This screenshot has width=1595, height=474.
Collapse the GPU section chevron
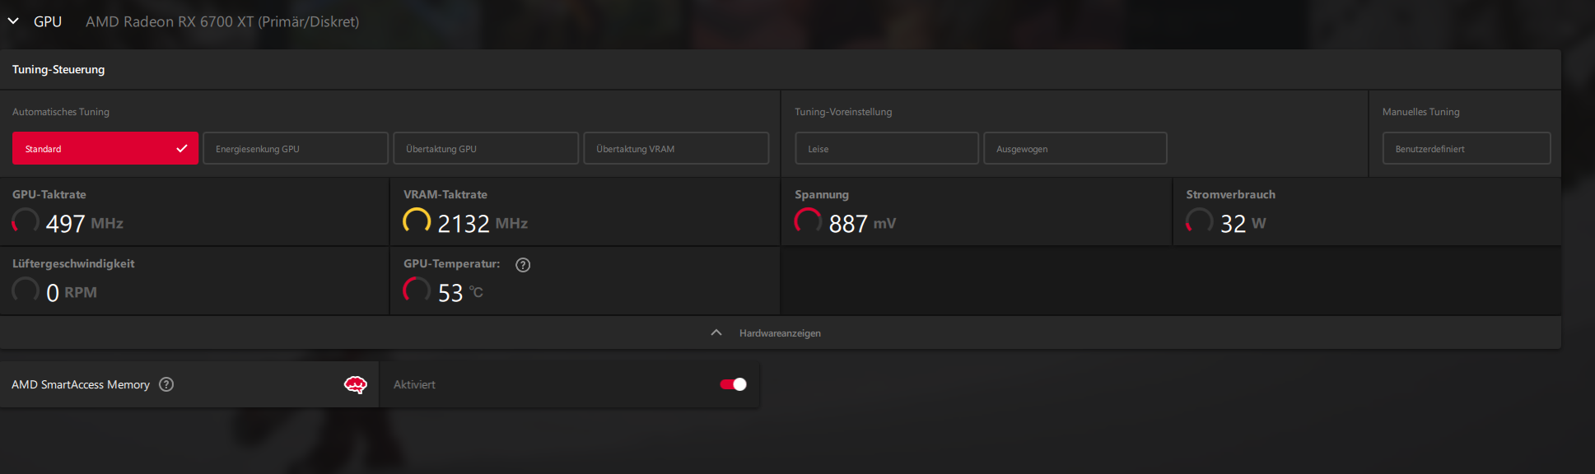13,21
